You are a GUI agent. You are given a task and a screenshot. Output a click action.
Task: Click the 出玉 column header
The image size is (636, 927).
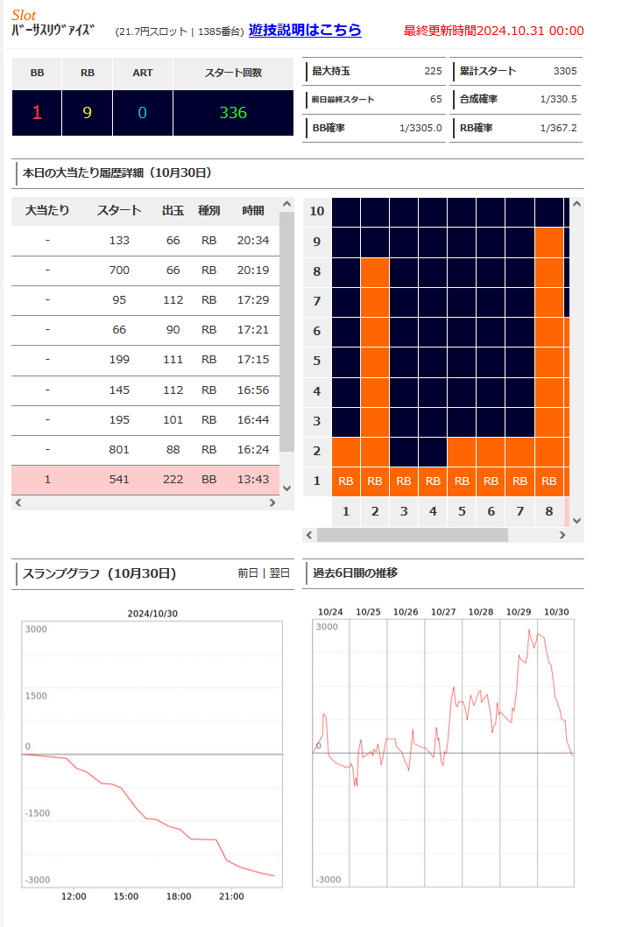coord(173,210)
